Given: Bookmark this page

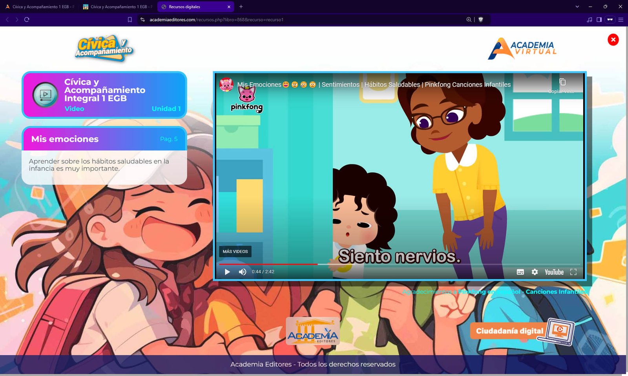Looking at the screenshot, I should (x=130, y=20).
